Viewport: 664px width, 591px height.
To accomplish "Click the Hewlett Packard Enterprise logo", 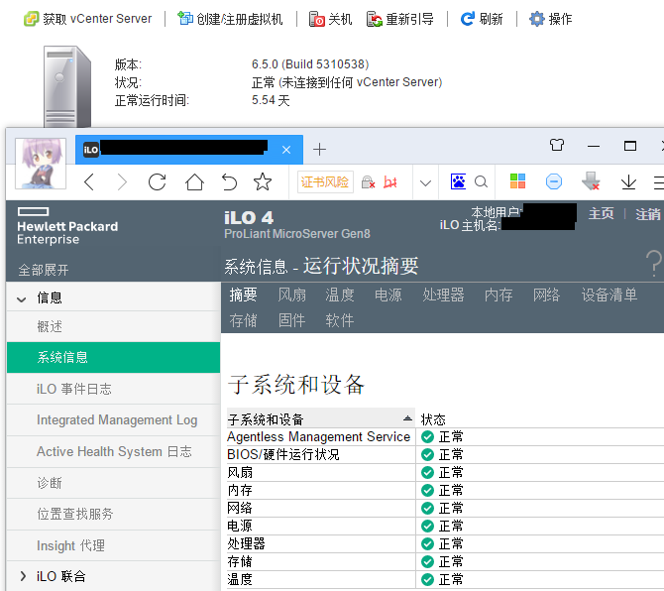I will point(67,227).
